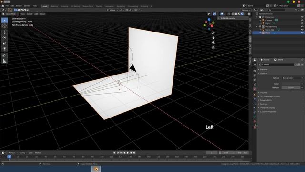Click the pan view hand icon
The image size is (305, 172).
click(x=213, y=38)
